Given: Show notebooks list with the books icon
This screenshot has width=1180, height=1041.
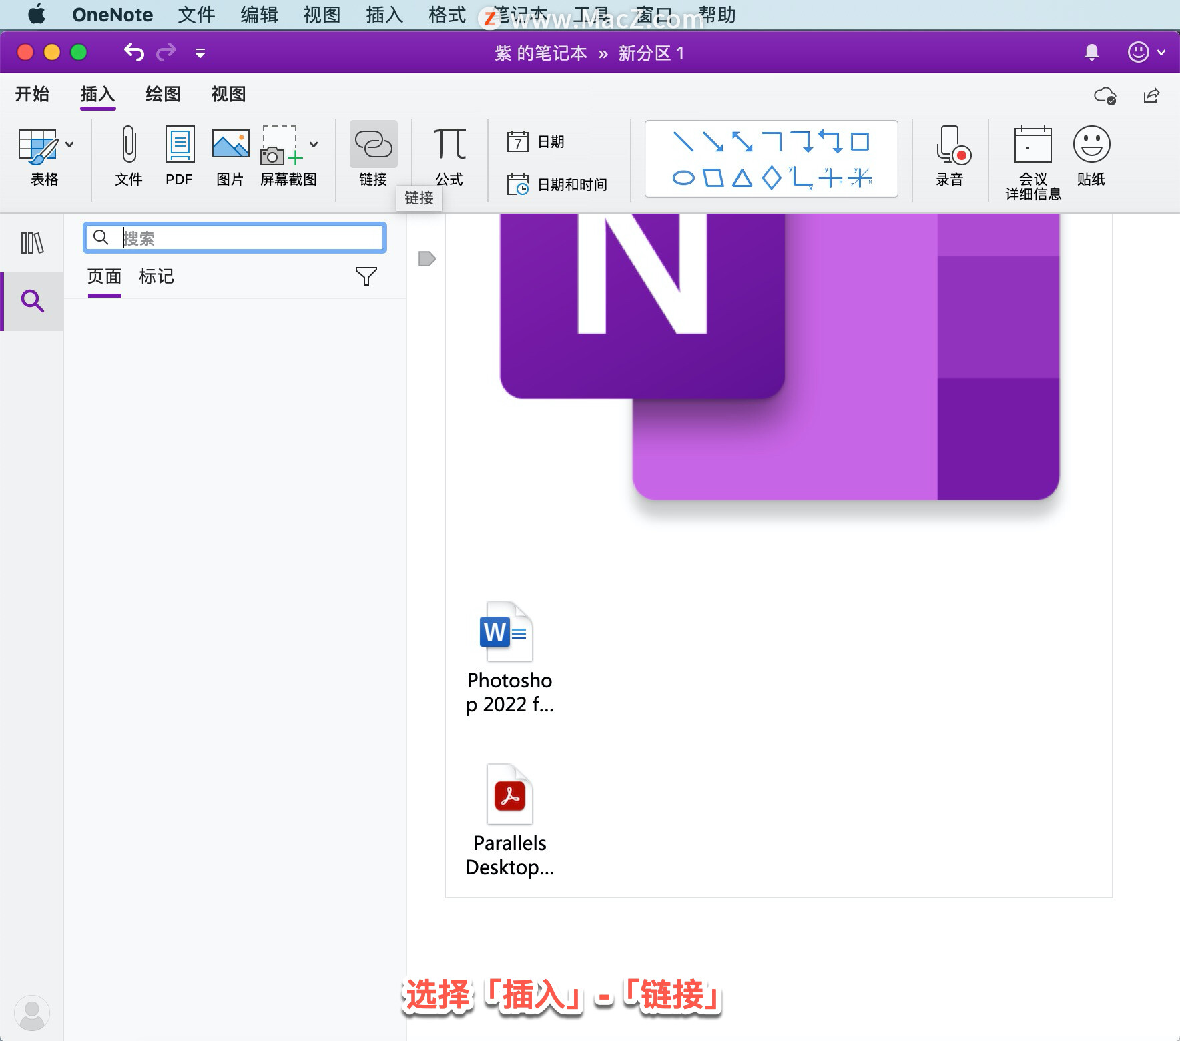Looking at the screenshot, I should pos(32,243).
